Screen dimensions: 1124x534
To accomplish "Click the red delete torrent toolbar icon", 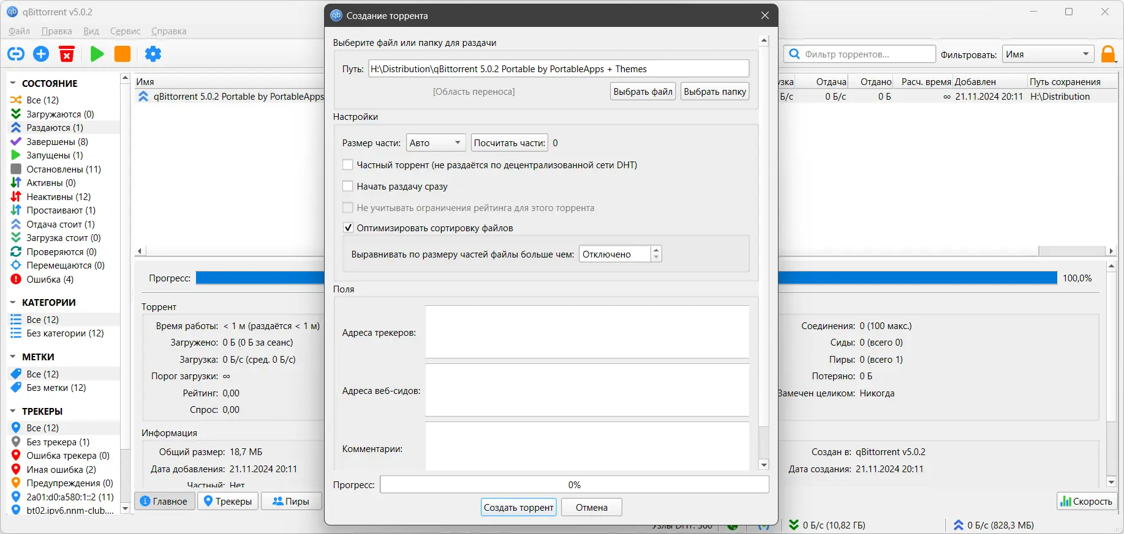I will [x=67, y=54].
